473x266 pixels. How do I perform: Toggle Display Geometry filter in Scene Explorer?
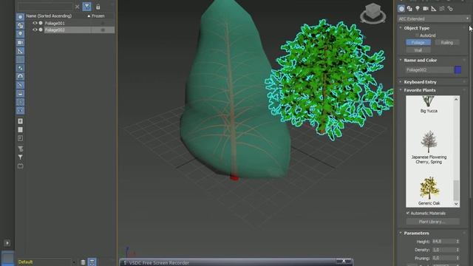tap(20, 17)
